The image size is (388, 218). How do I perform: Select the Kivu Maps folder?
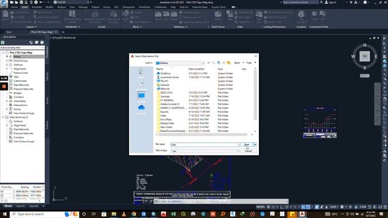tap(166, 119)
